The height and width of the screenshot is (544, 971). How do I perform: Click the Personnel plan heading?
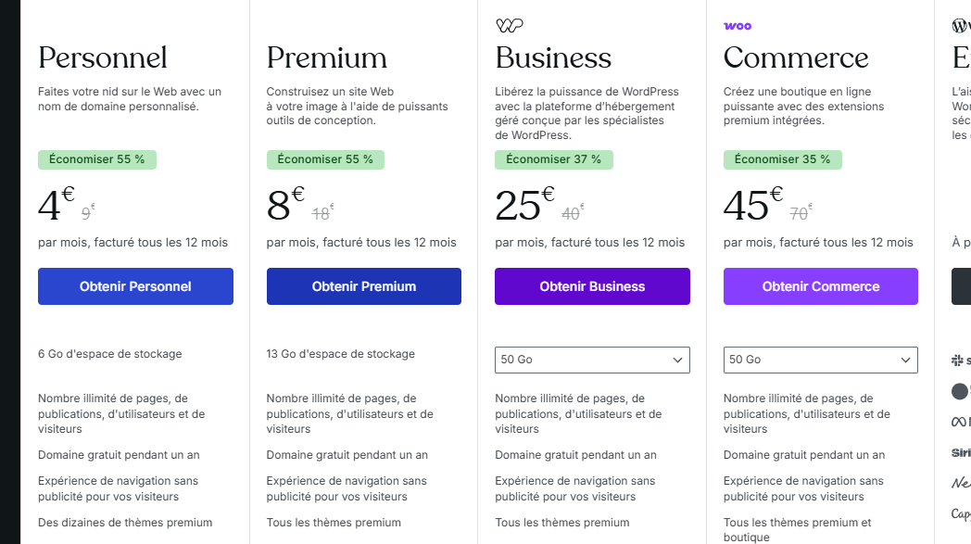coord(103,58)
